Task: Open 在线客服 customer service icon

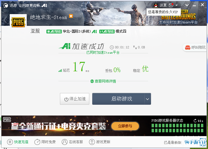Action: pos(65,142)
